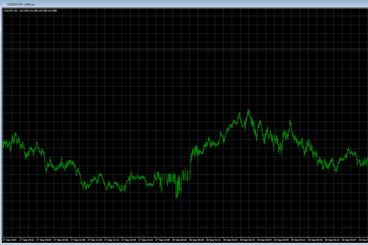Click the 30 Sep 04:43 time label
368x245 pixels.
(315, 240)
